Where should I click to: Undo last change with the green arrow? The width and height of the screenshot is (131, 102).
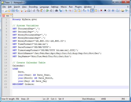click(47, 11)
